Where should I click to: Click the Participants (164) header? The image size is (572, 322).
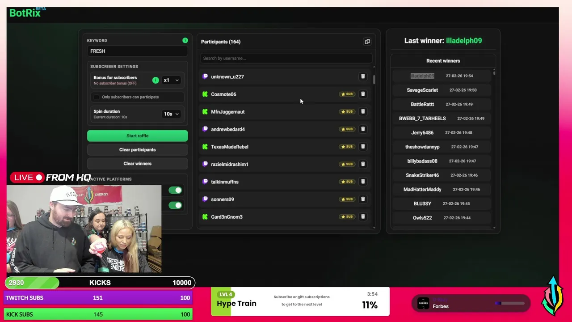pos(221,42)
